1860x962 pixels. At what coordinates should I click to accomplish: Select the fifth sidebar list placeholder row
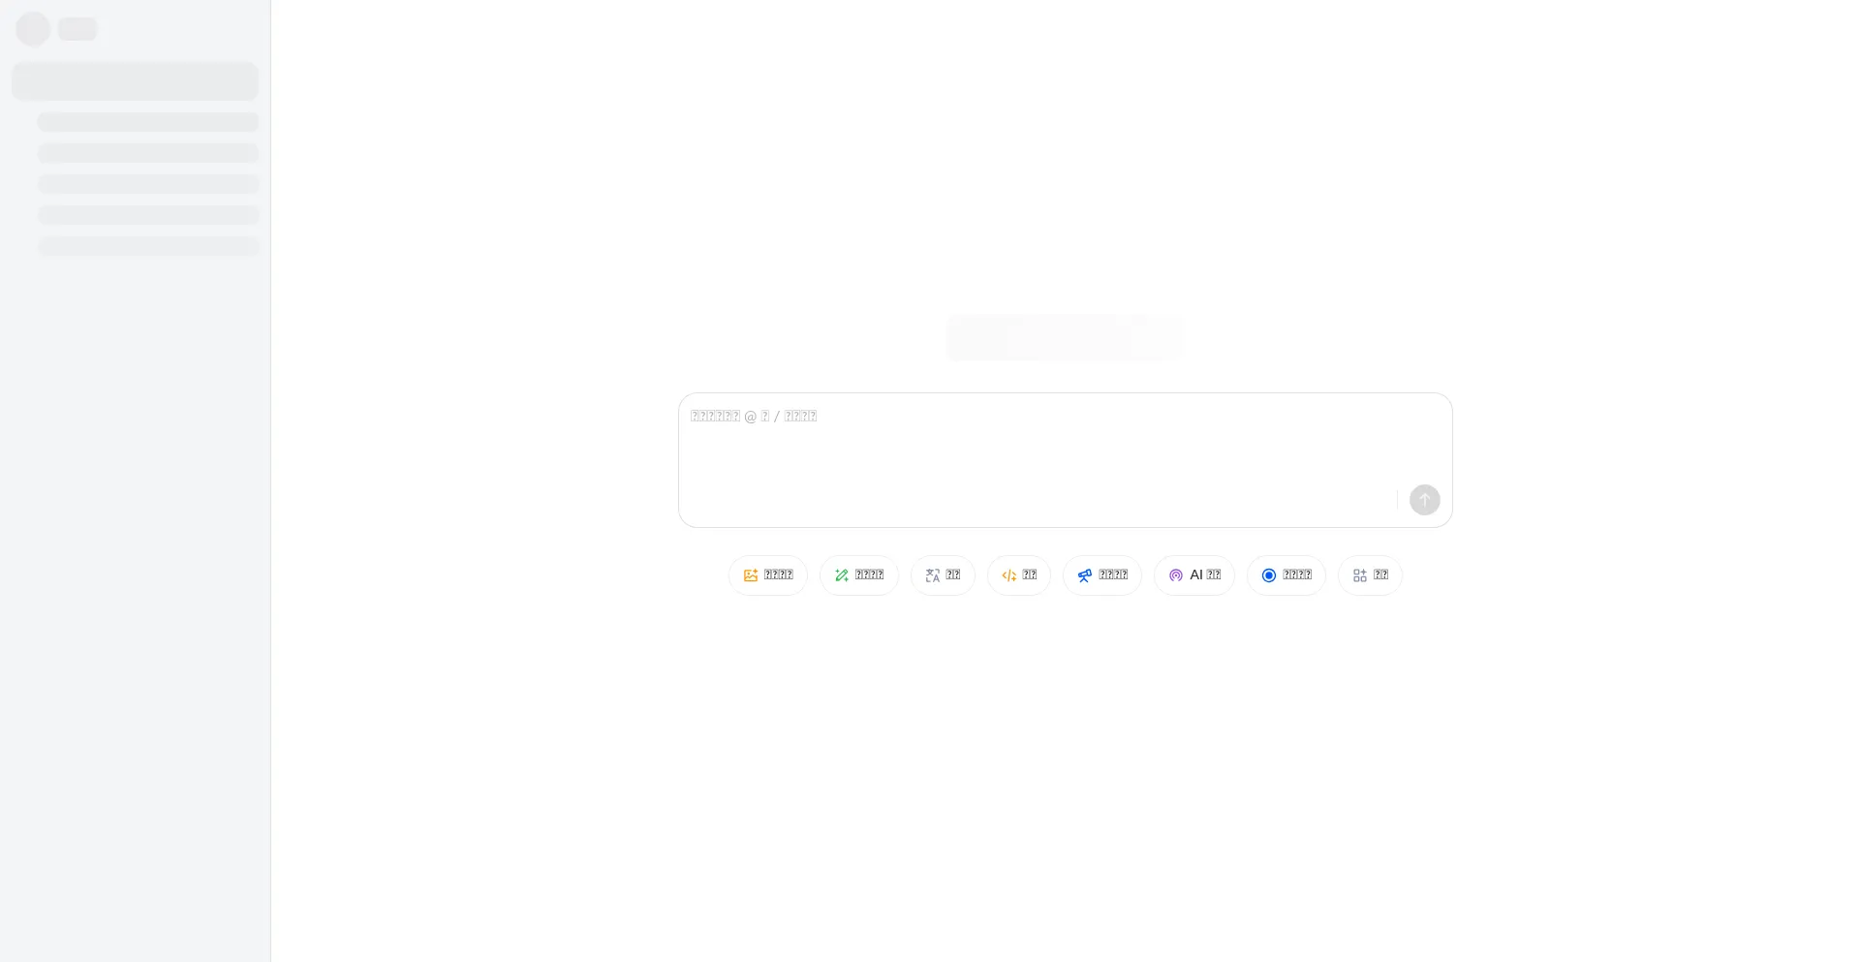point(148,246)
